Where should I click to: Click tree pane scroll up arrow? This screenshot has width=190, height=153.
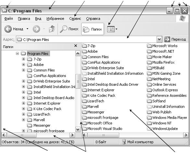pos(78,54)
